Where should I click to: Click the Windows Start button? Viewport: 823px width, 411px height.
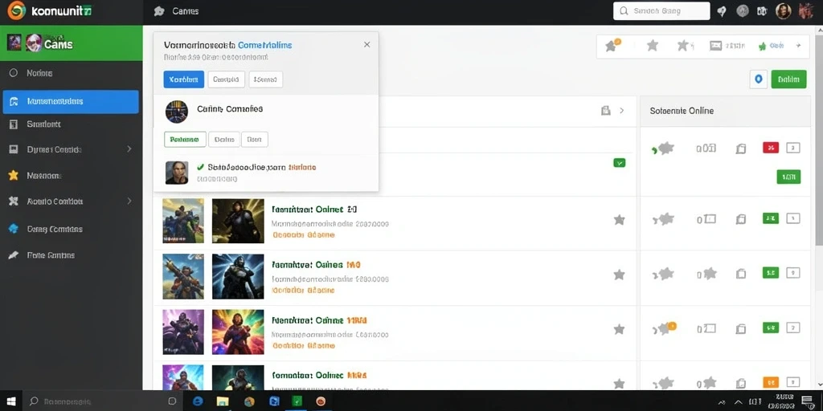point(10,401)
